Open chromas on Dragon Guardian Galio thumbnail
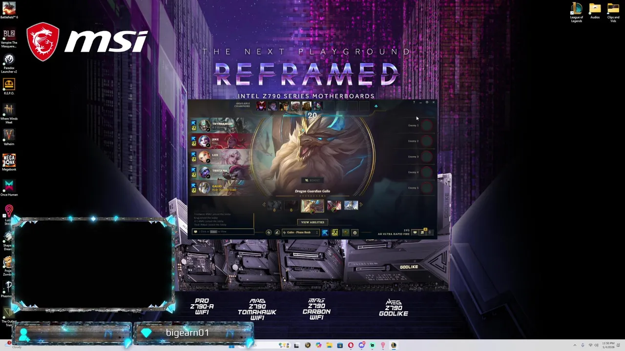The width and height of the screenshot is (625, 351). point(312,212)
